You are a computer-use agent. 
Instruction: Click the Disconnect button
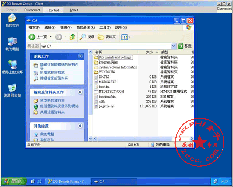click(x=32, y=10)
